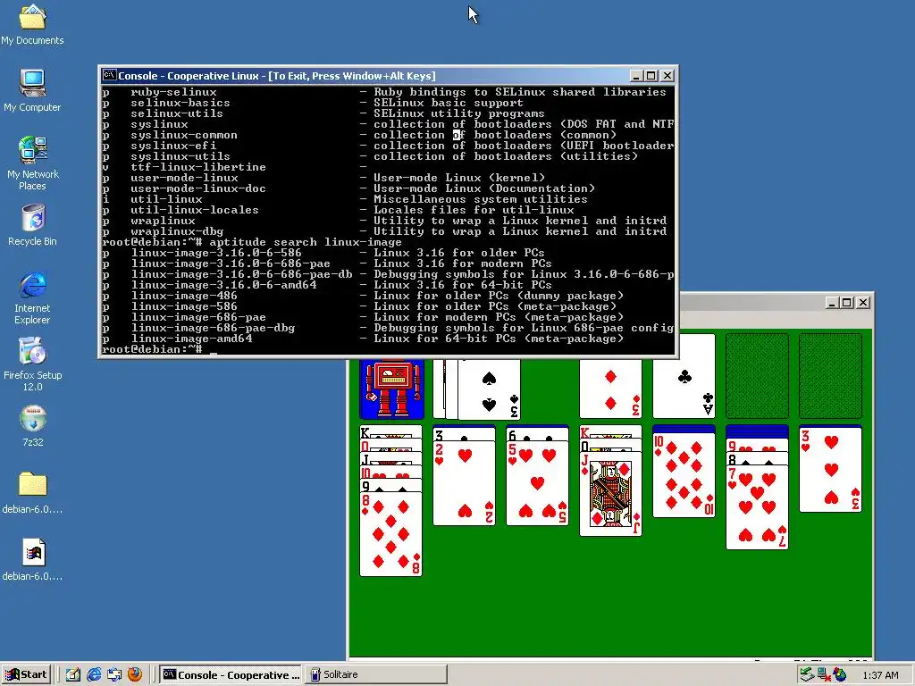Image resolution: width=915 pixels, height=686 pixels.
Task: Minimize the Cooperative Linux console window
Action: tap(636, 76)
